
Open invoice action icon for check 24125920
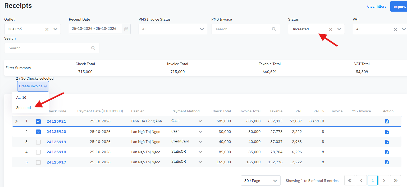[387, 132]
